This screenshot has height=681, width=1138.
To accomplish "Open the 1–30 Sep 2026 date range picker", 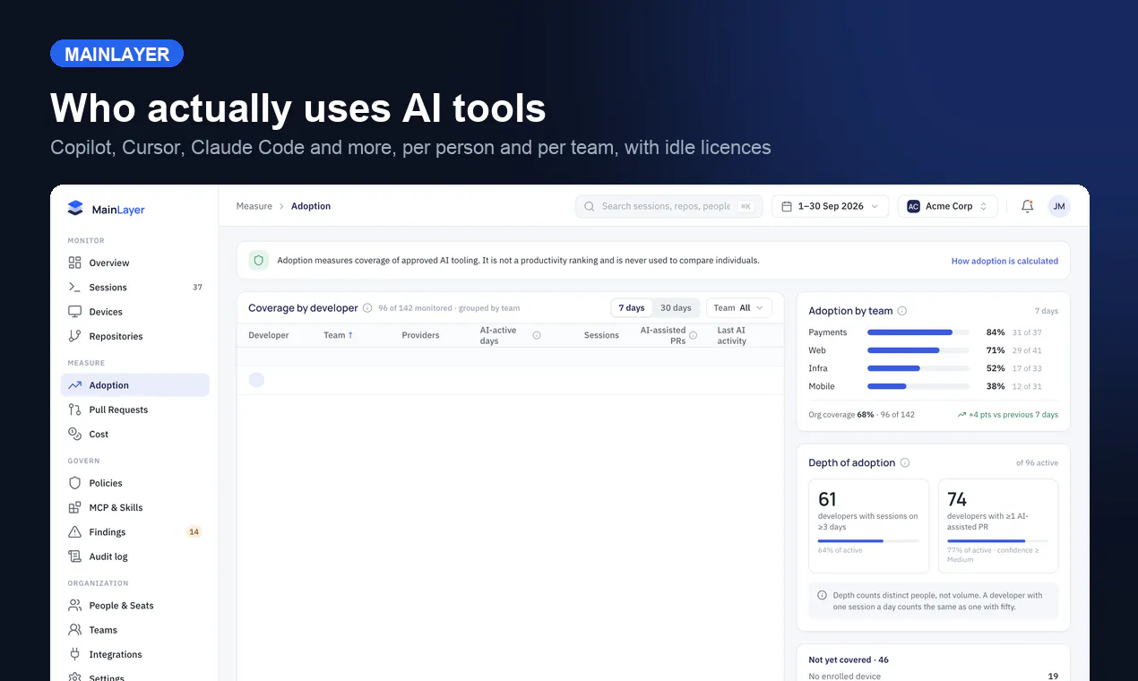I will pos(830,206).
